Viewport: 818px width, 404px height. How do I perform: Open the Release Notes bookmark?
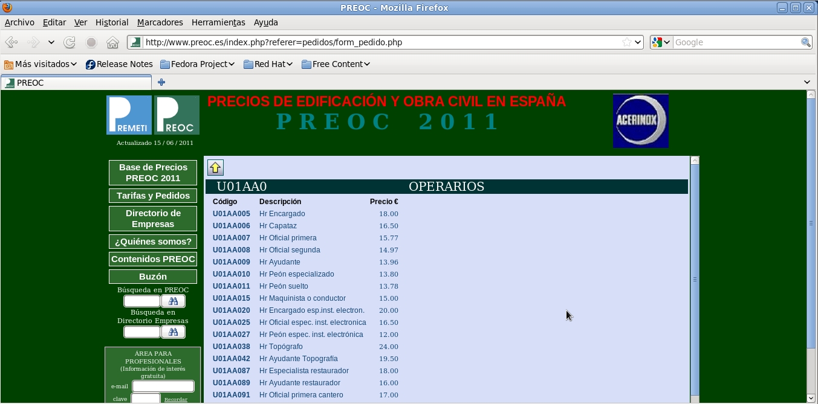tap(119, 64)
